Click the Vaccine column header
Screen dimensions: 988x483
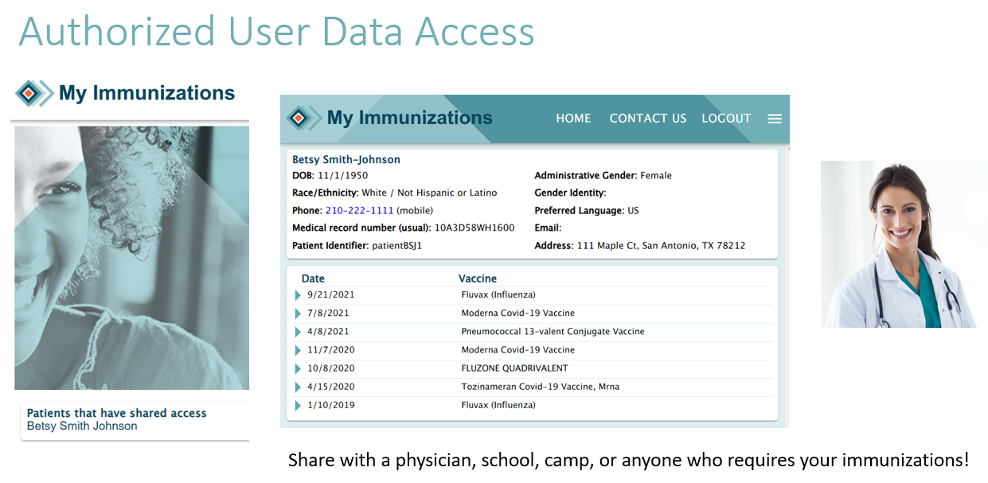click(478, 279)
